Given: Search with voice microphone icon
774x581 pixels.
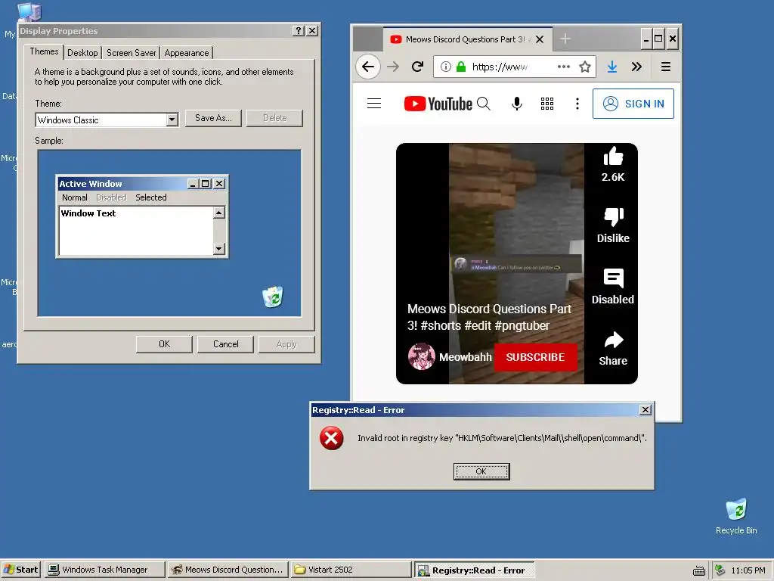Looking at the screenshot, I should tap(517, 103).
